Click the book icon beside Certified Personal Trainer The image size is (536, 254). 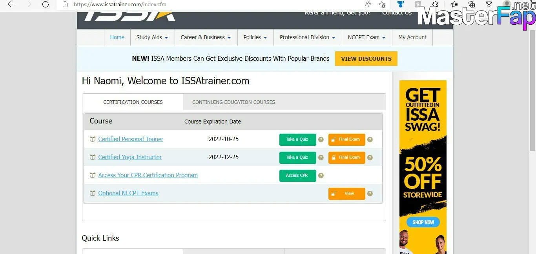pos(93,139)
